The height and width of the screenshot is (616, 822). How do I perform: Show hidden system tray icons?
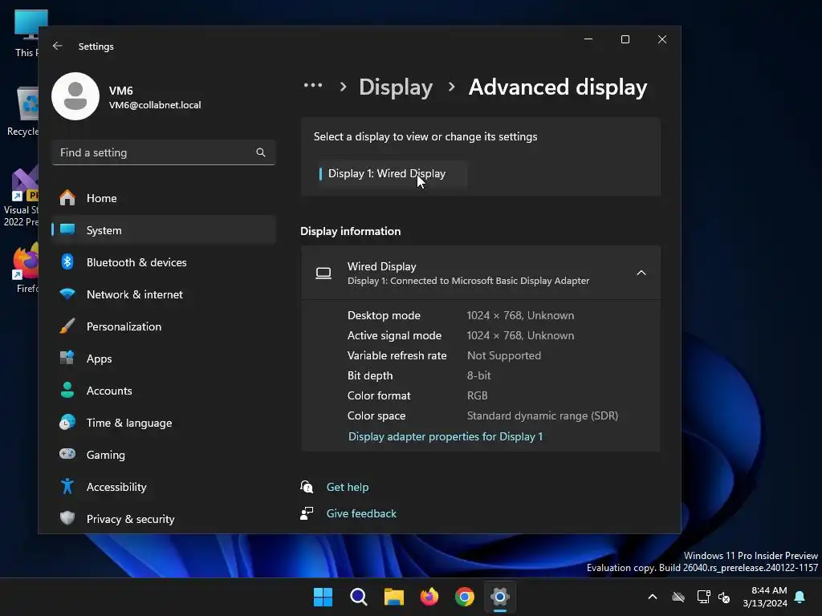pos(653,597)
